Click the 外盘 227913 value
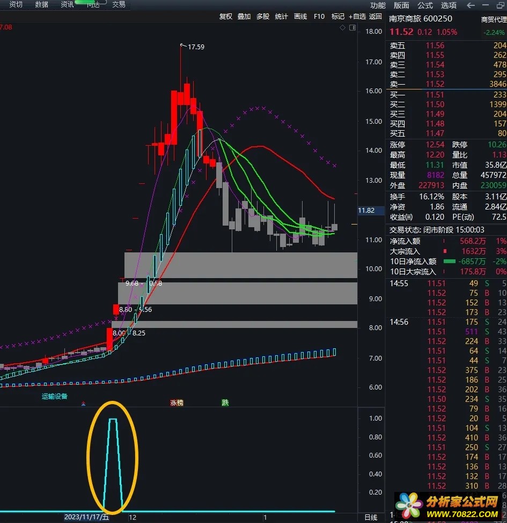This screenshot has height=523, width=507. [431, 185]
